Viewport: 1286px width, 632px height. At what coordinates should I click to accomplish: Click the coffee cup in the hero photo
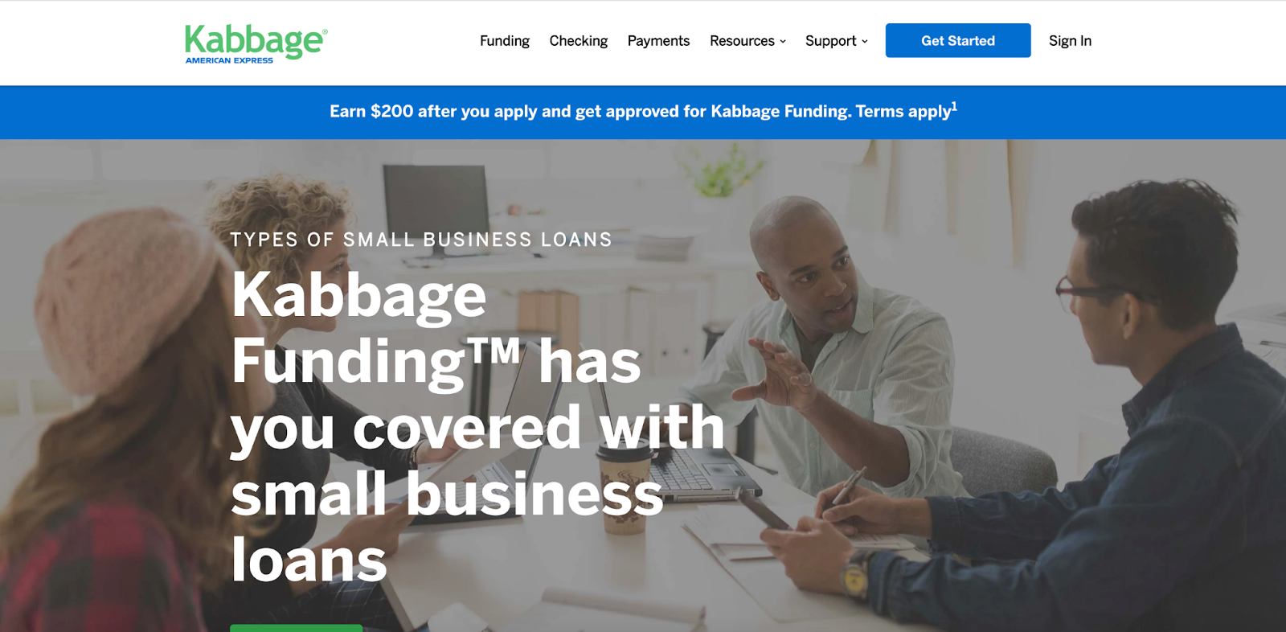pyautogui.click(x=625, y=487)
